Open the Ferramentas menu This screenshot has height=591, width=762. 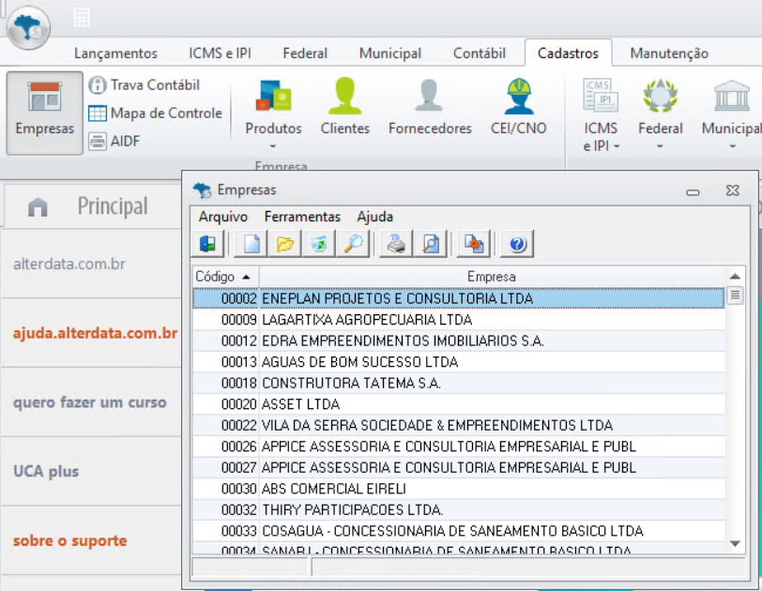(302, 217)
